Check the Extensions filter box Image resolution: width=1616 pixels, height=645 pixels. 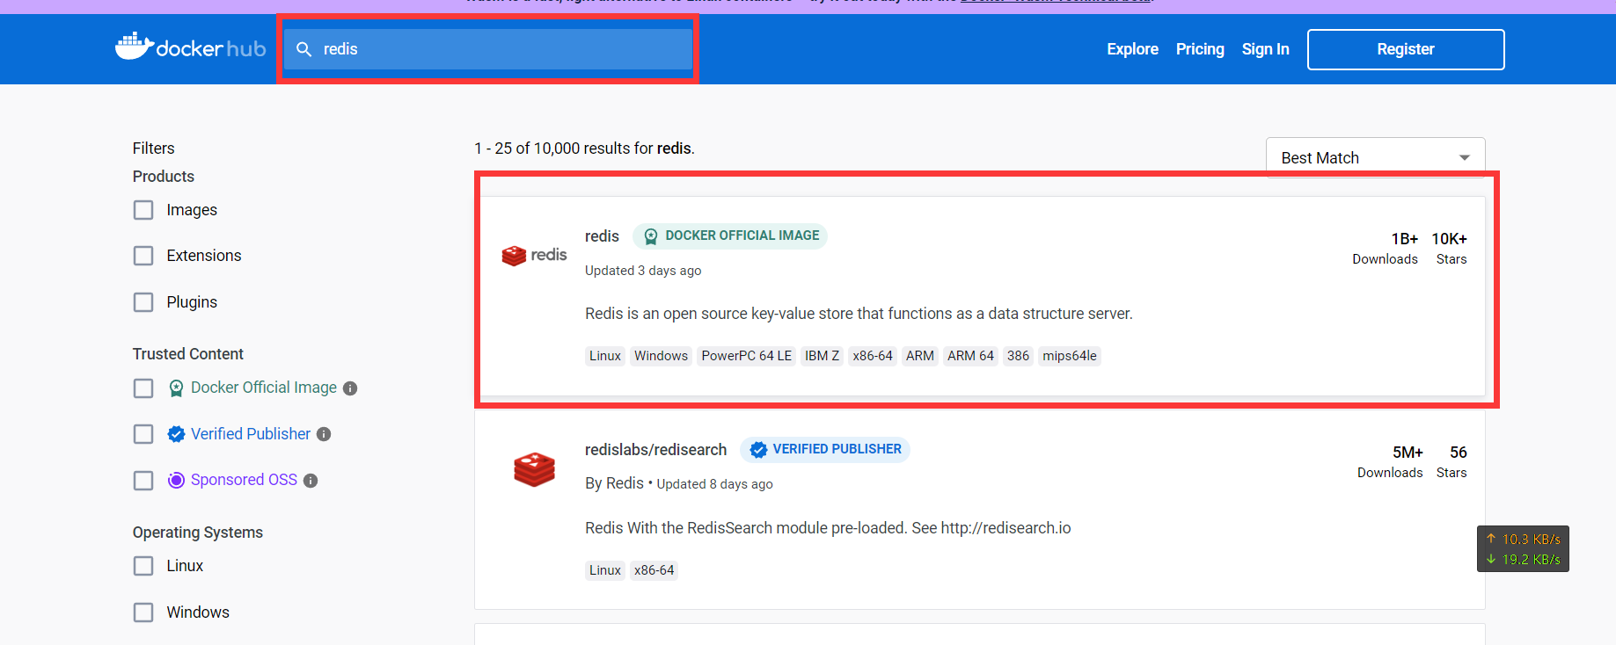tap(143, 256)
